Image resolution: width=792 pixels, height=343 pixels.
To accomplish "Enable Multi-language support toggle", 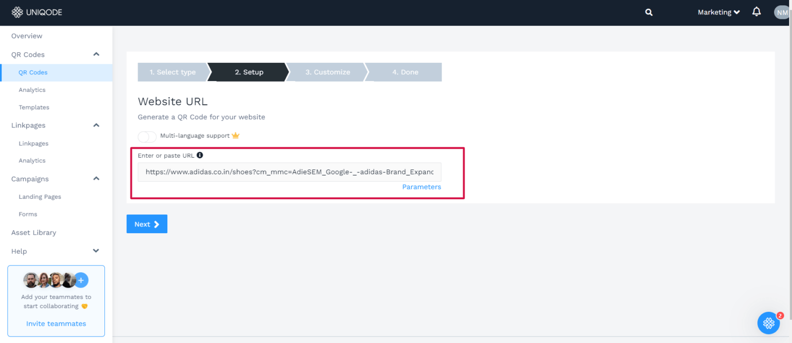I will [147, 136].
